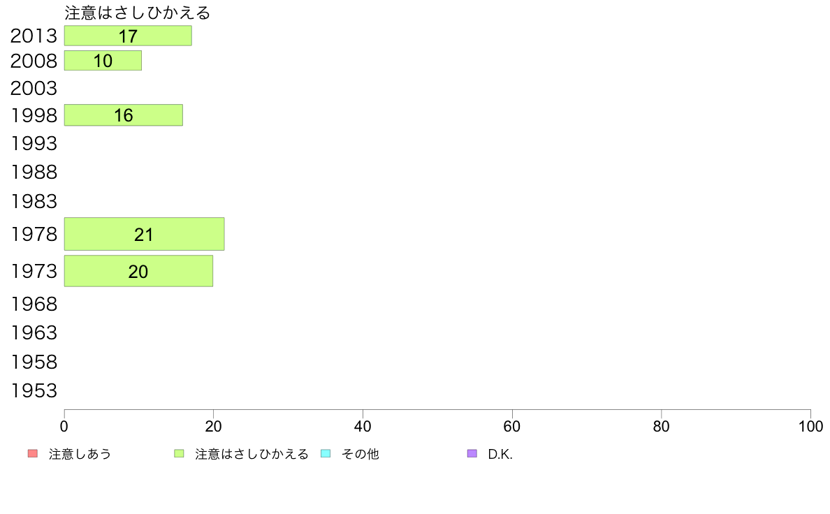Select the 2008 bar showing 10

(x=103, y=60)
